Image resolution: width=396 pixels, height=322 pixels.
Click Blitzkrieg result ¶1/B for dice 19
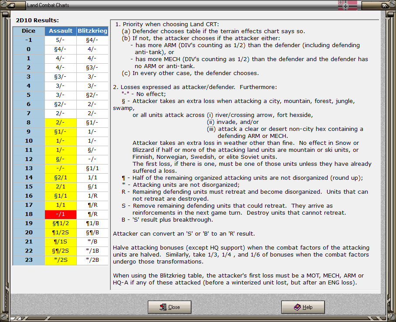(92, 223)
